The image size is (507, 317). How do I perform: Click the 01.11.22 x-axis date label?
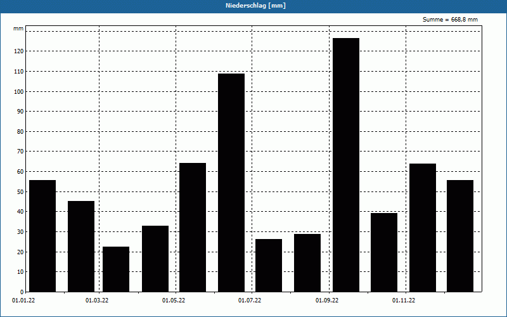(x=404, y=301)
